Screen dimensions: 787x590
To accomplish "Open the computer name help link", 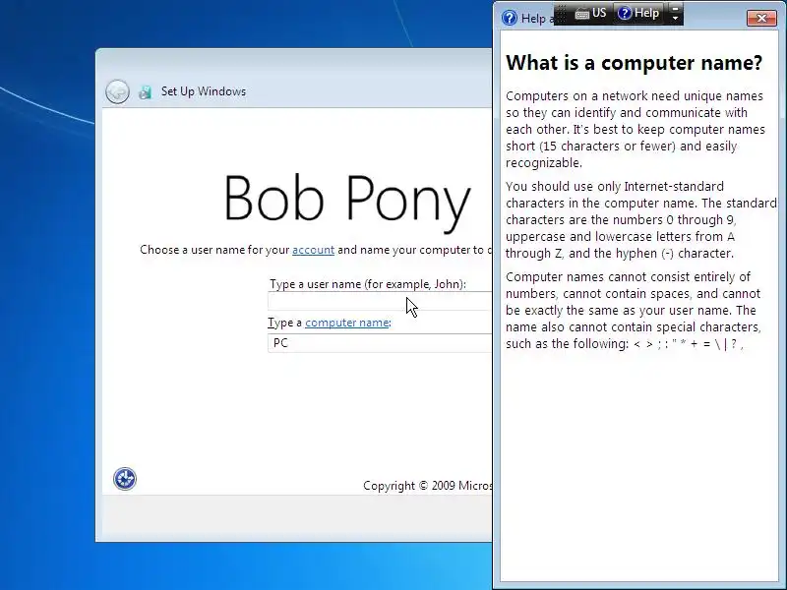I will [347, 323].
